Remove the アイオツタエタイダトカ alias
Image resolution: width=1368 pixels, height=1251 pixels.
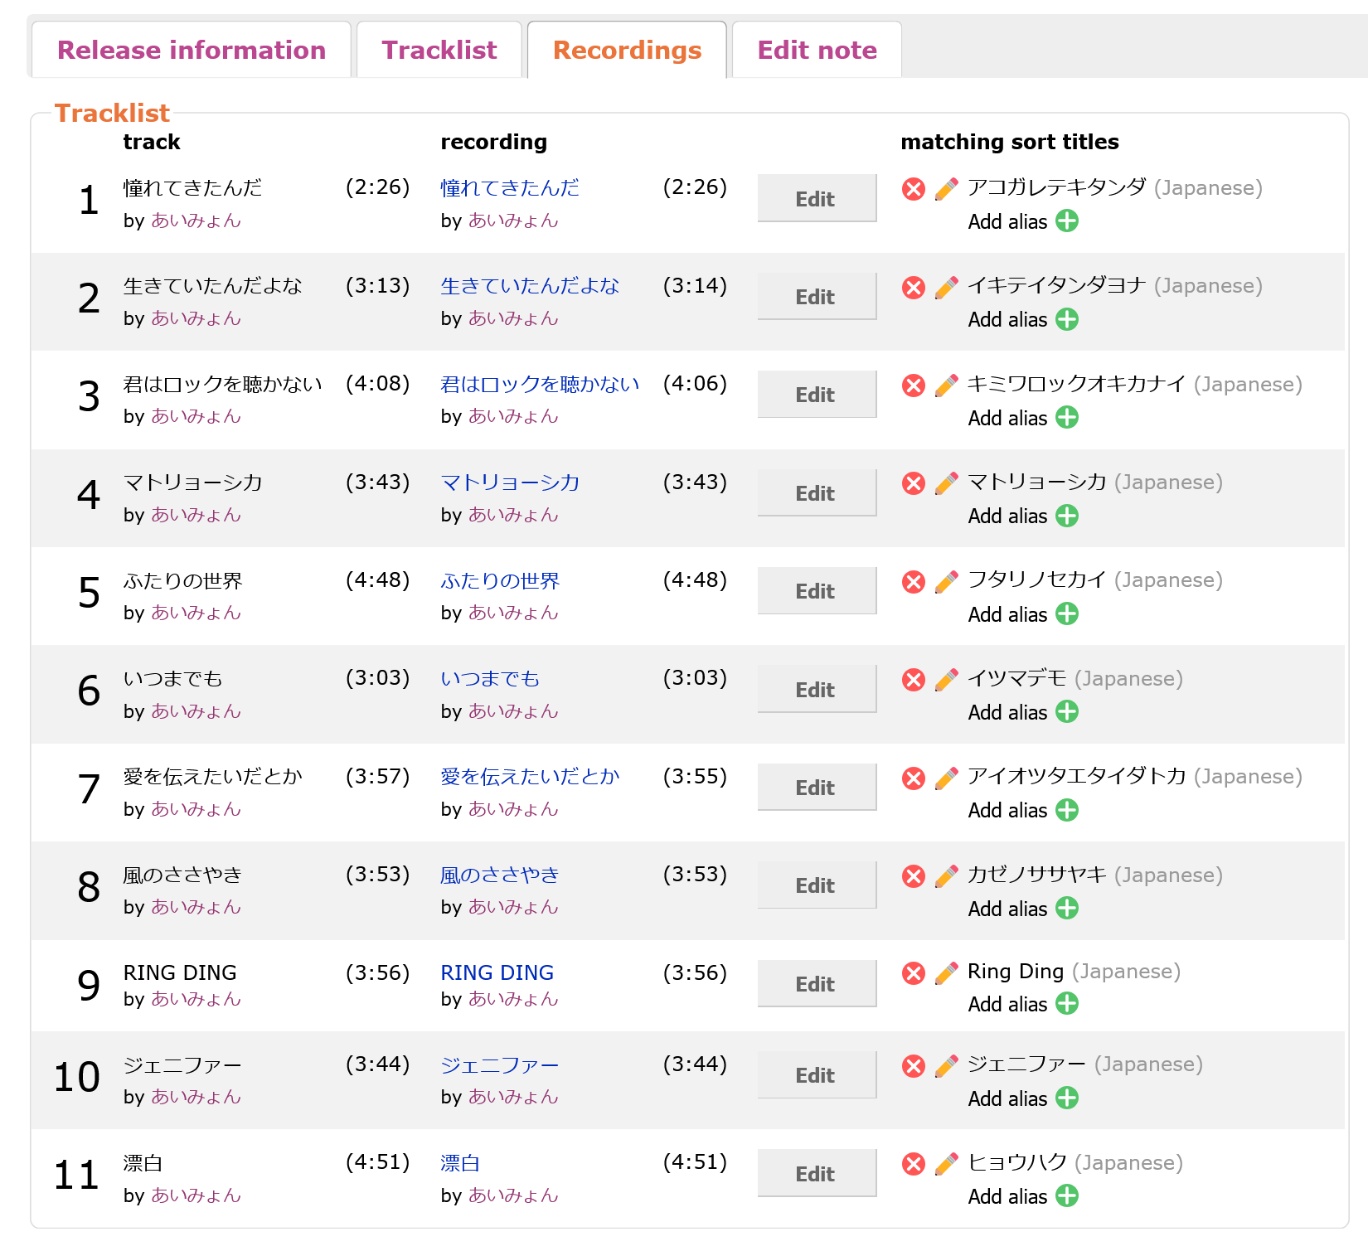(x=913, y=778)
